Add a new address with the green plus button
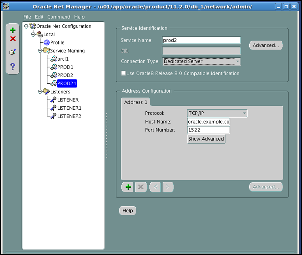This screenshot has height=255, width=302. coord(128,187)
